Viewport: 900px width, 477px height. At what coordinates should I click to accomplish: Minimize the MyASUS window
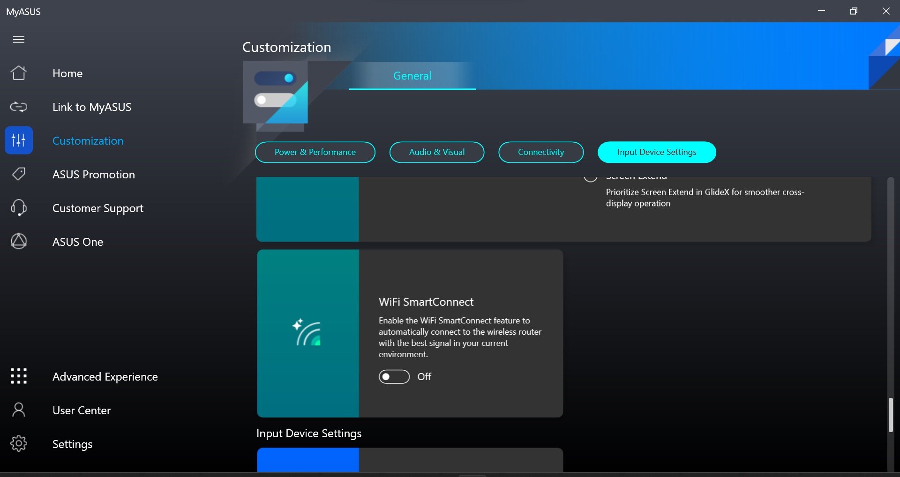(821, 11)
